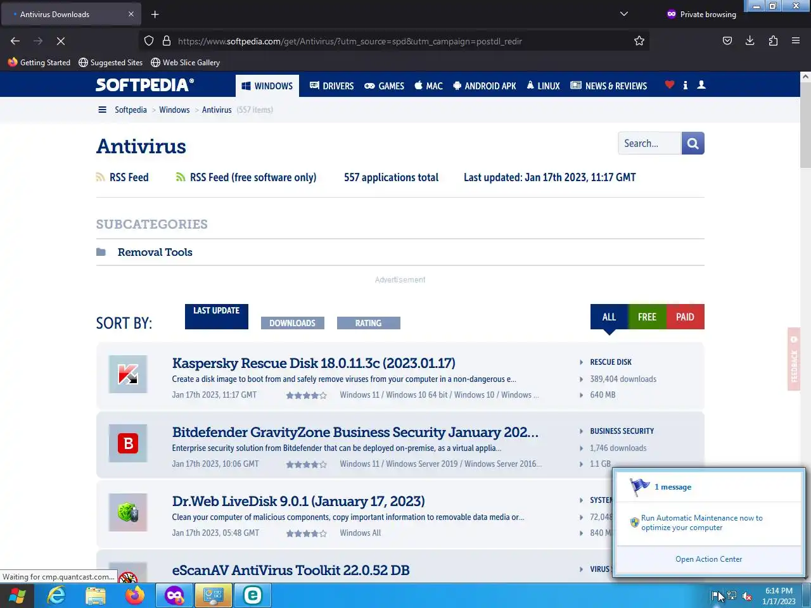This screenshot has width=811, height=608.
Task: Open eScanAV AntiVirus Toolkit 22.0.52 DB
Action: pyautogui.click(x=291, y=570)
